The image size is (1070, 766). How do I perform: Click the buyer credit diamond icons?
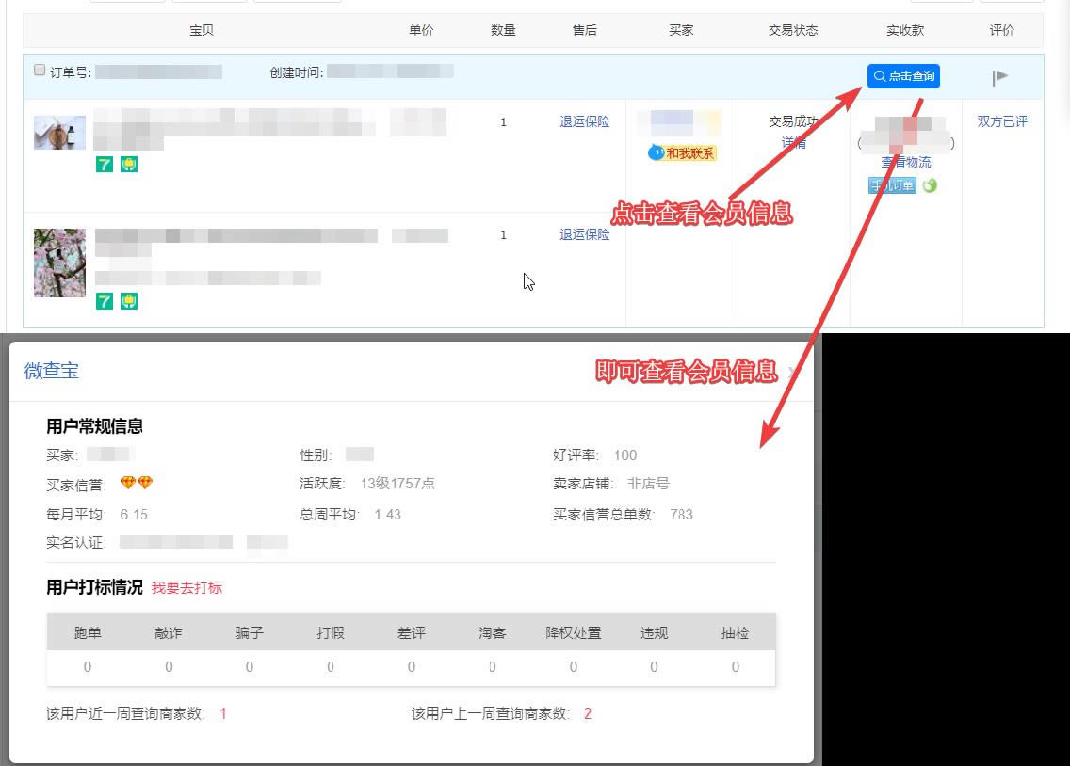(137, 484)
